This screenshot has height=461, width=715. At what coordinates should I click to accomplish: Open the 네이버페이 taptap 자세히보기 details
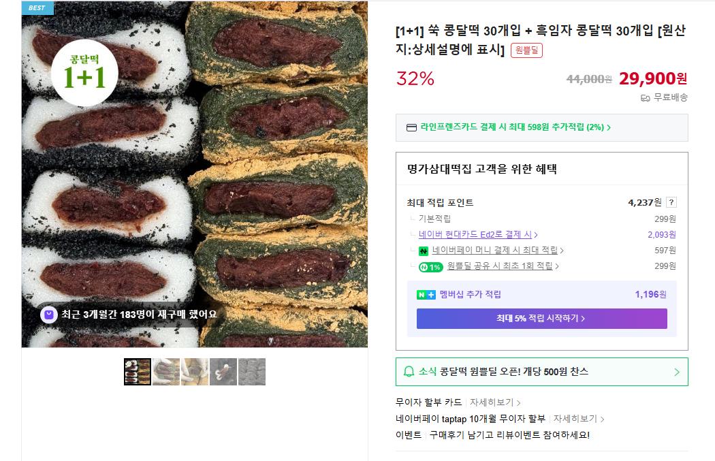point(579,419)
